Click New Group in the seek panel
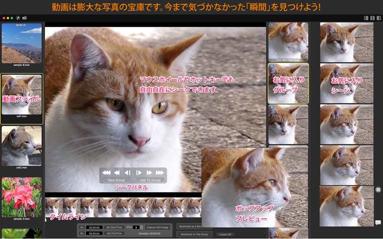383x239 pixels. point(116,180)
